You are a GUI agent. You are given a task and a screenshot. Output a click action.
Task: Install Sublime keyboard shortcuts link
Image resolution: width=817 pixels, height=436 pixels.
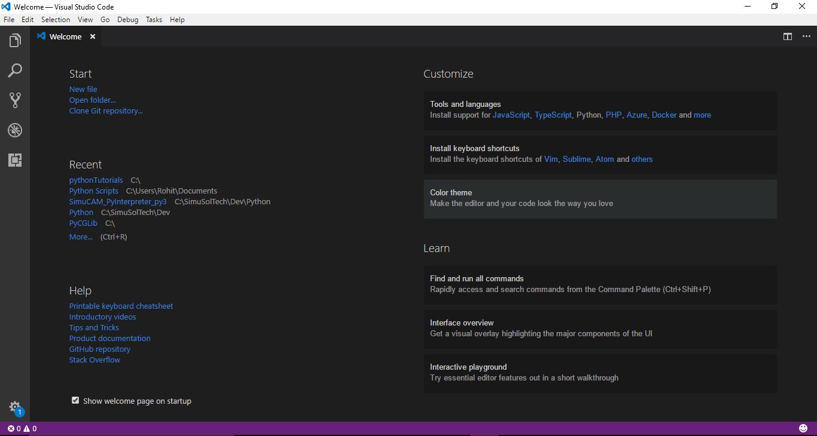pos(577,159)
